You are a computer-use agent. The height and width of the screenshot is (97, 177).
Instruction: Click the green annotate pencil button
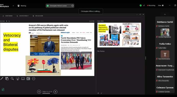[3, 90]
